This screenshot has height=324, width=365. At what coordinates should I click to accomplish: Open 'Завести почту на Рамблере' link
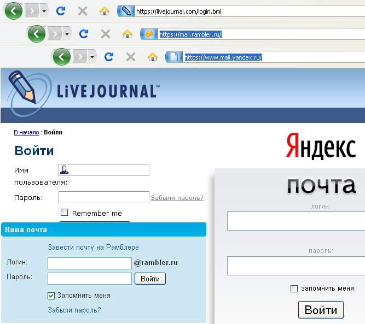click(94, 247)
